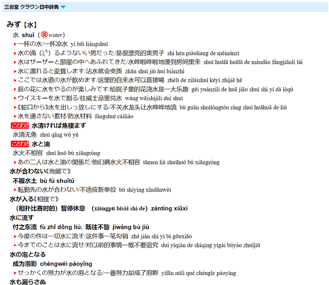
Task: Click the red arrow before 今度の件は一切水に流す
Action: pyautogui.click(x=15, y=236)
